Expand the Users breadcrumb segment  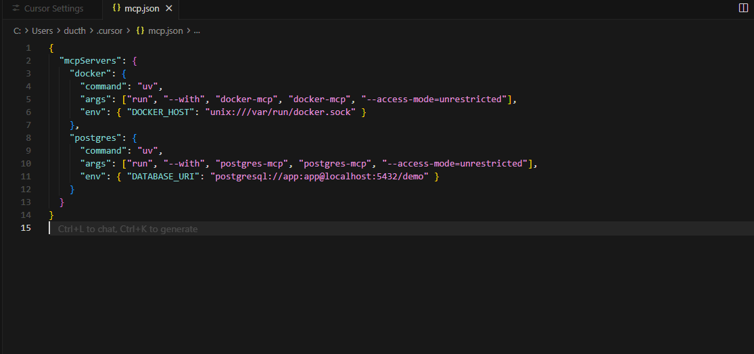tap(42, 31)
